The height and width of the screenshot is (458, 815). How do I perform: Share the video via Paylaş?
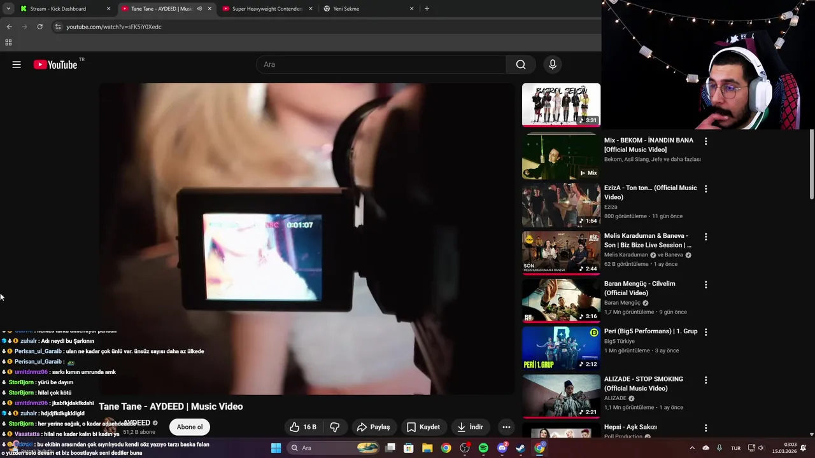373,427
